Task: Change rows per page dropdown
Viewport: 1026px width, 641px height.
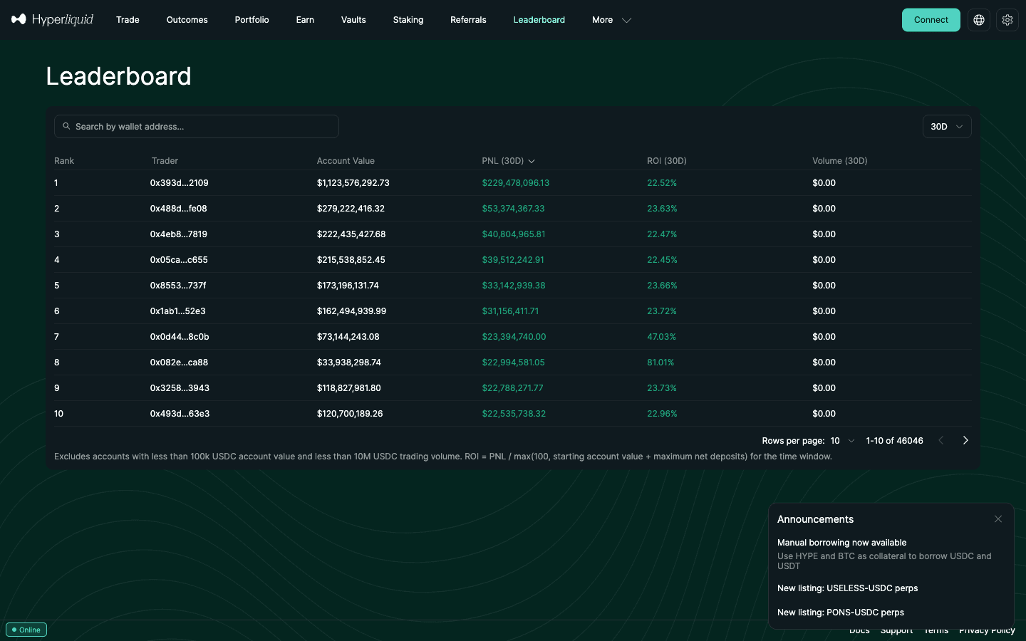Action: 842,441
